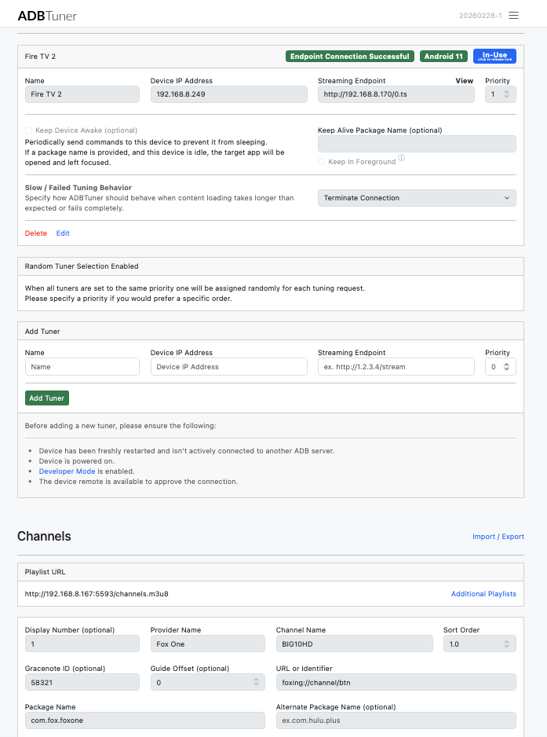Open the Developer Mode link
The image size is (547, 737).
[67, 471]
